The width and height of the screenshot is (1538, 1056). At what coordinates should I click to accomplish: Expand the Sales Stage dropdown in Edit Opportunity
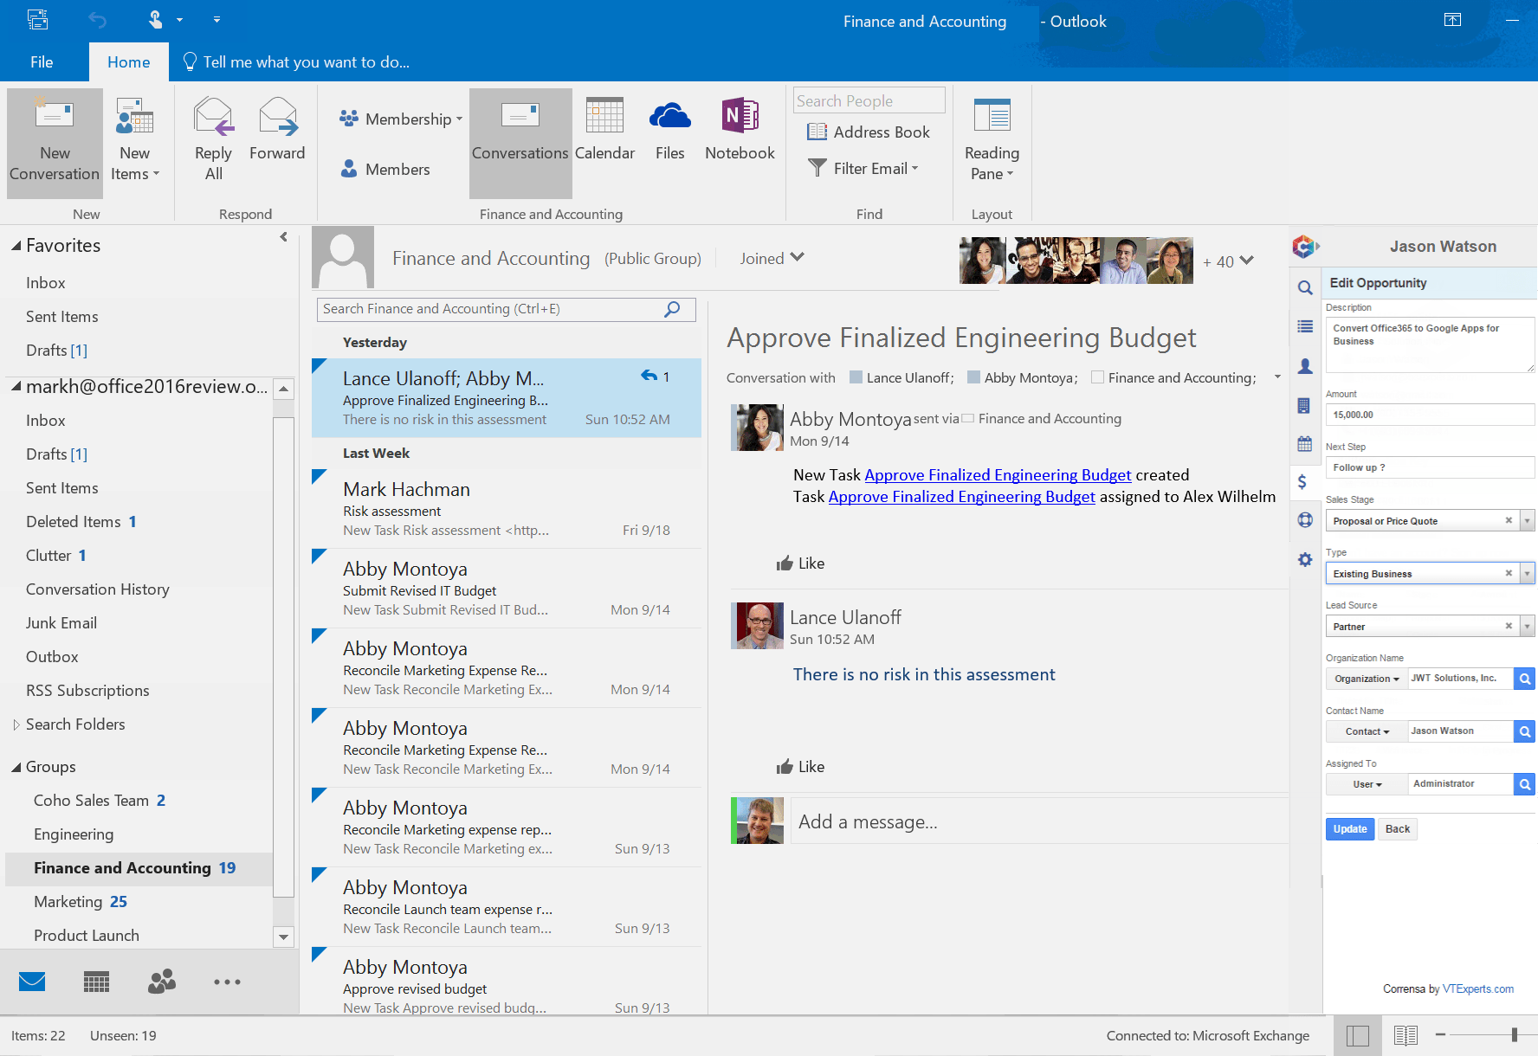pyautogui.click(x=1527, y=520)
